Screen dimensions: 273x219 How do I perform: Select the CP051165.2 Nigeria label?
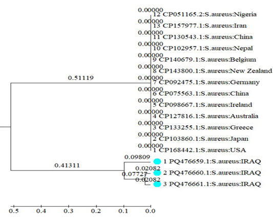point(205,14)
